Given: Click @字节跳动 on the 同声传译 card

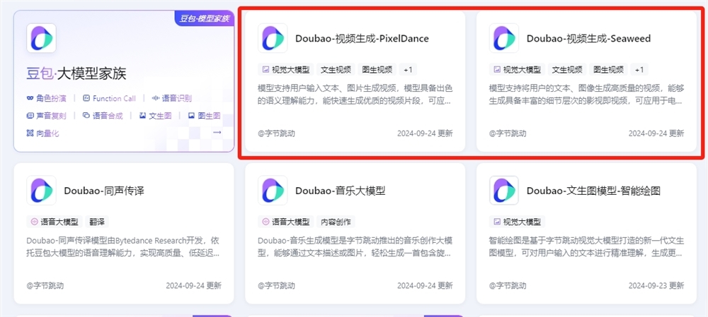Looking at the screenshot, I should click(x=45, y=285).
